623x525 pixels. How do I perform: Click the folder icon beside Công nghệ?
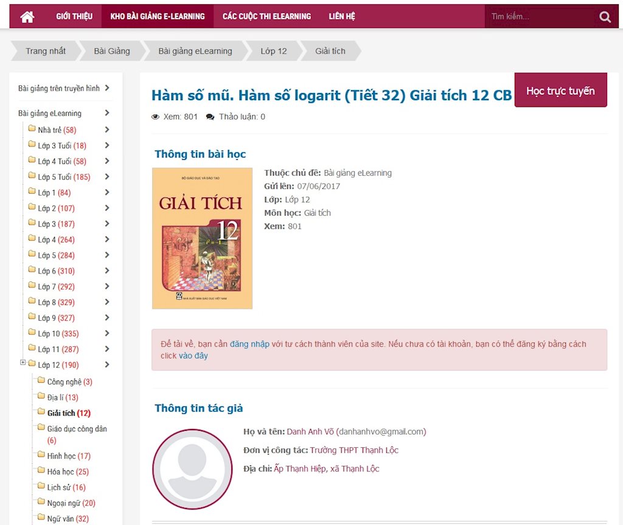pyautogui.click(x=41, y=382)
